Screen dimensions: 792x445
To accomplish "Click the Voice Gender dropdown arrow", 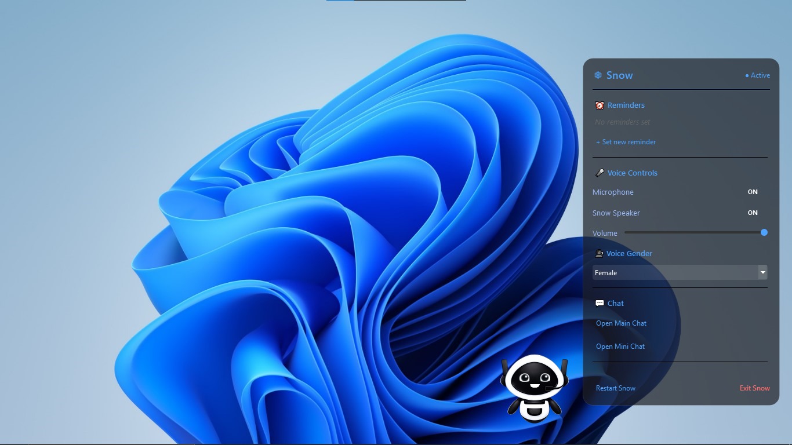I will 763,272.
